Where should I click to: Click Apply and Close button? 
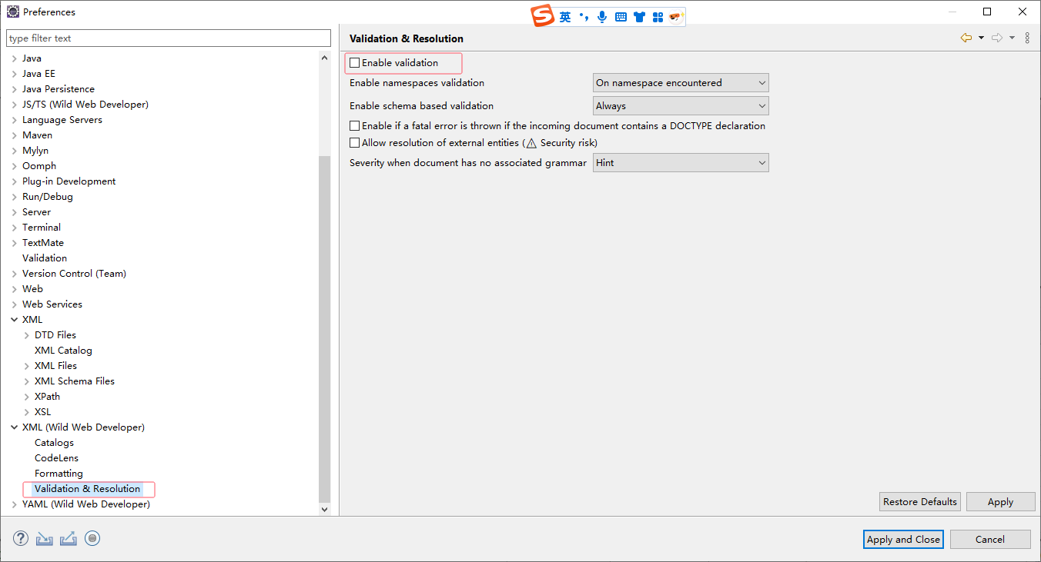[x=903, y=539]
